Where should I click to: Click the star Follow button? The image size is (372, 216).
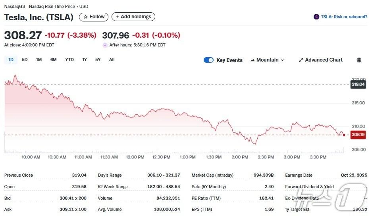click(94, 17)
